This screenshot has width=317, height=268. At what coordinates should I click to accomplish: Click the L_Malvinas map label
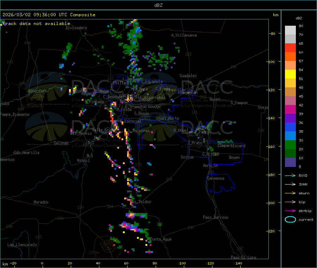[139, 131]
